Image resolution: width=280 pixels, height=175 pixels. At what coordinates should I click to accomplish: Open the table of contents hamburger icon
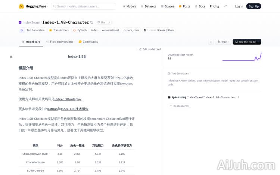11,56
